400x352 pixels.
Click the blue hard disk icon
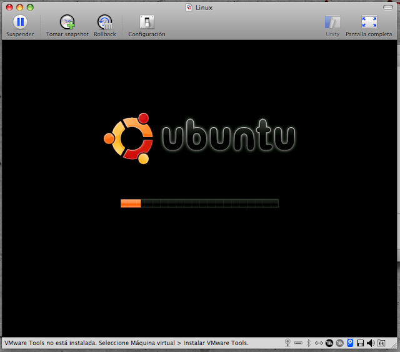click(x=350, y=343)
